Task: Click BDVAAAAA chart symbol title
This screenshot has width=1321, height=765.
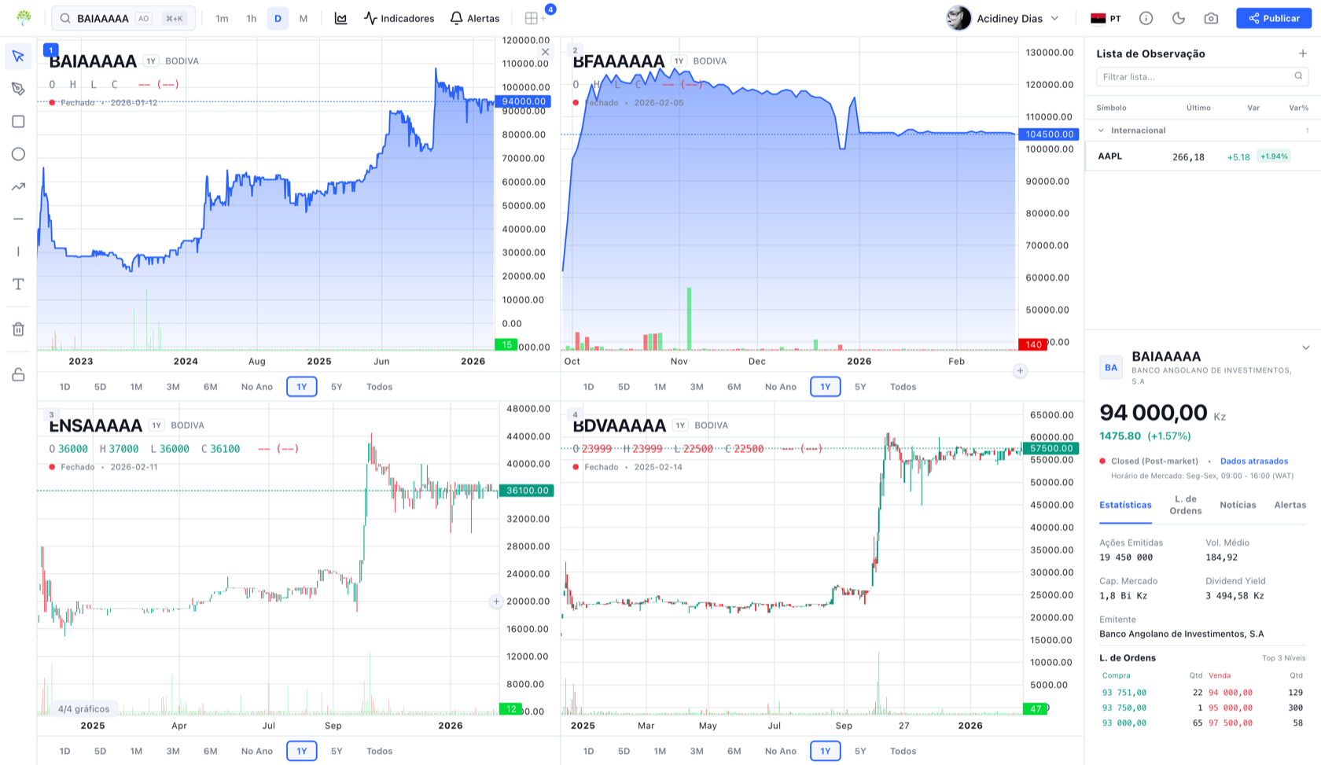Action: tap(620, 425)
